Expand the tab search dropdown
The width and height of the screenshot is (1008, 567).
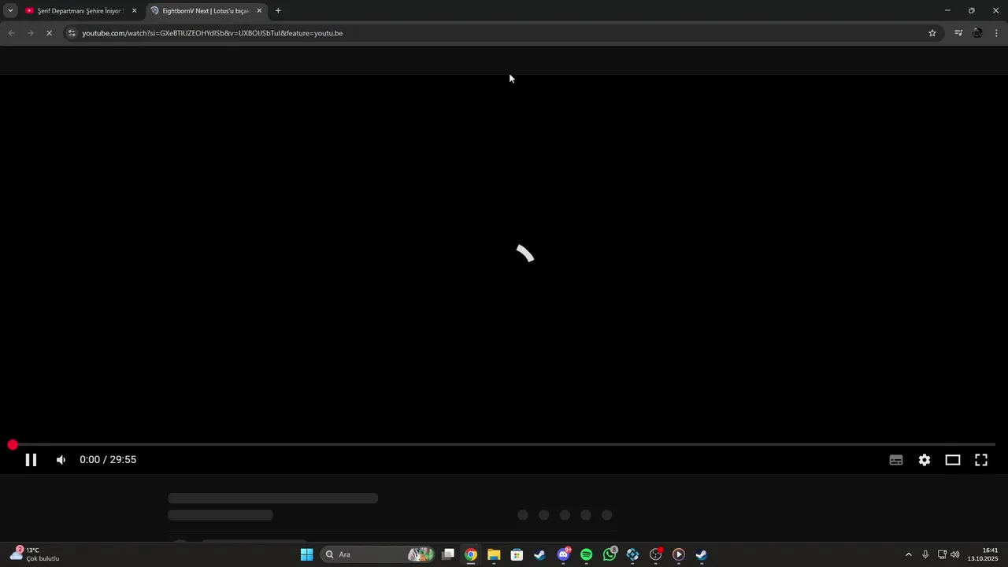[10, 11]
